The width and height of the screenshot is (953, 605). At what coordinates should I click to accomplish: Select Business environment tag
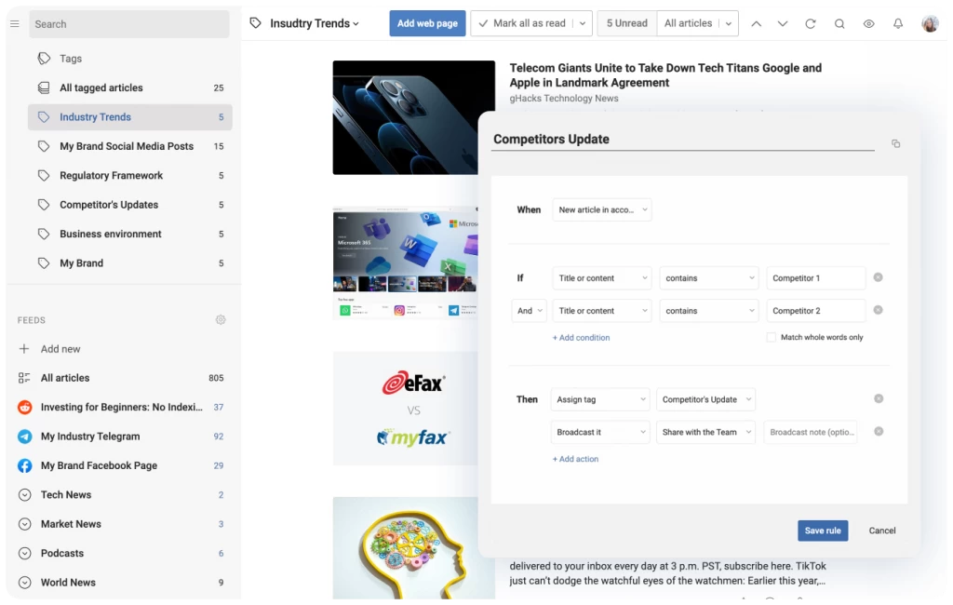(130, 235)
